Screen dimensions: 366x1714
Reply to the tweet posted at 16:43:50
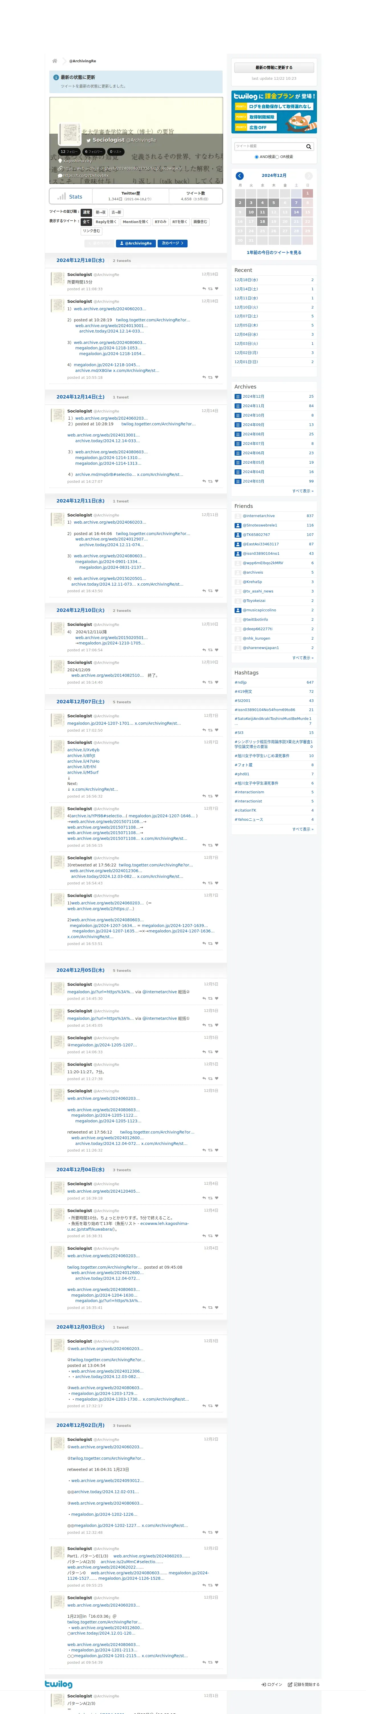[204, 591]
